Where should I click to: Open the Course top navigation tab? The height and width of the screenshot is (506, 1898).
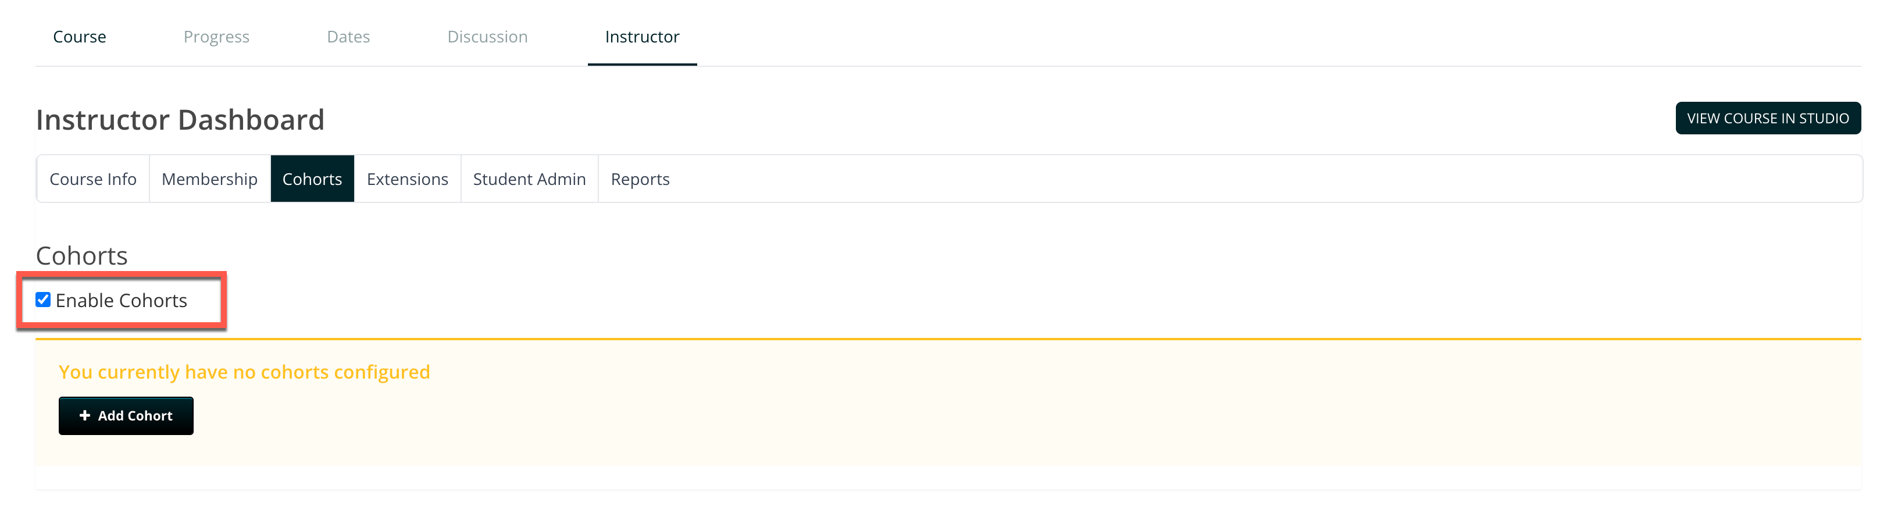pyautogui.click(x=80, y=37)
